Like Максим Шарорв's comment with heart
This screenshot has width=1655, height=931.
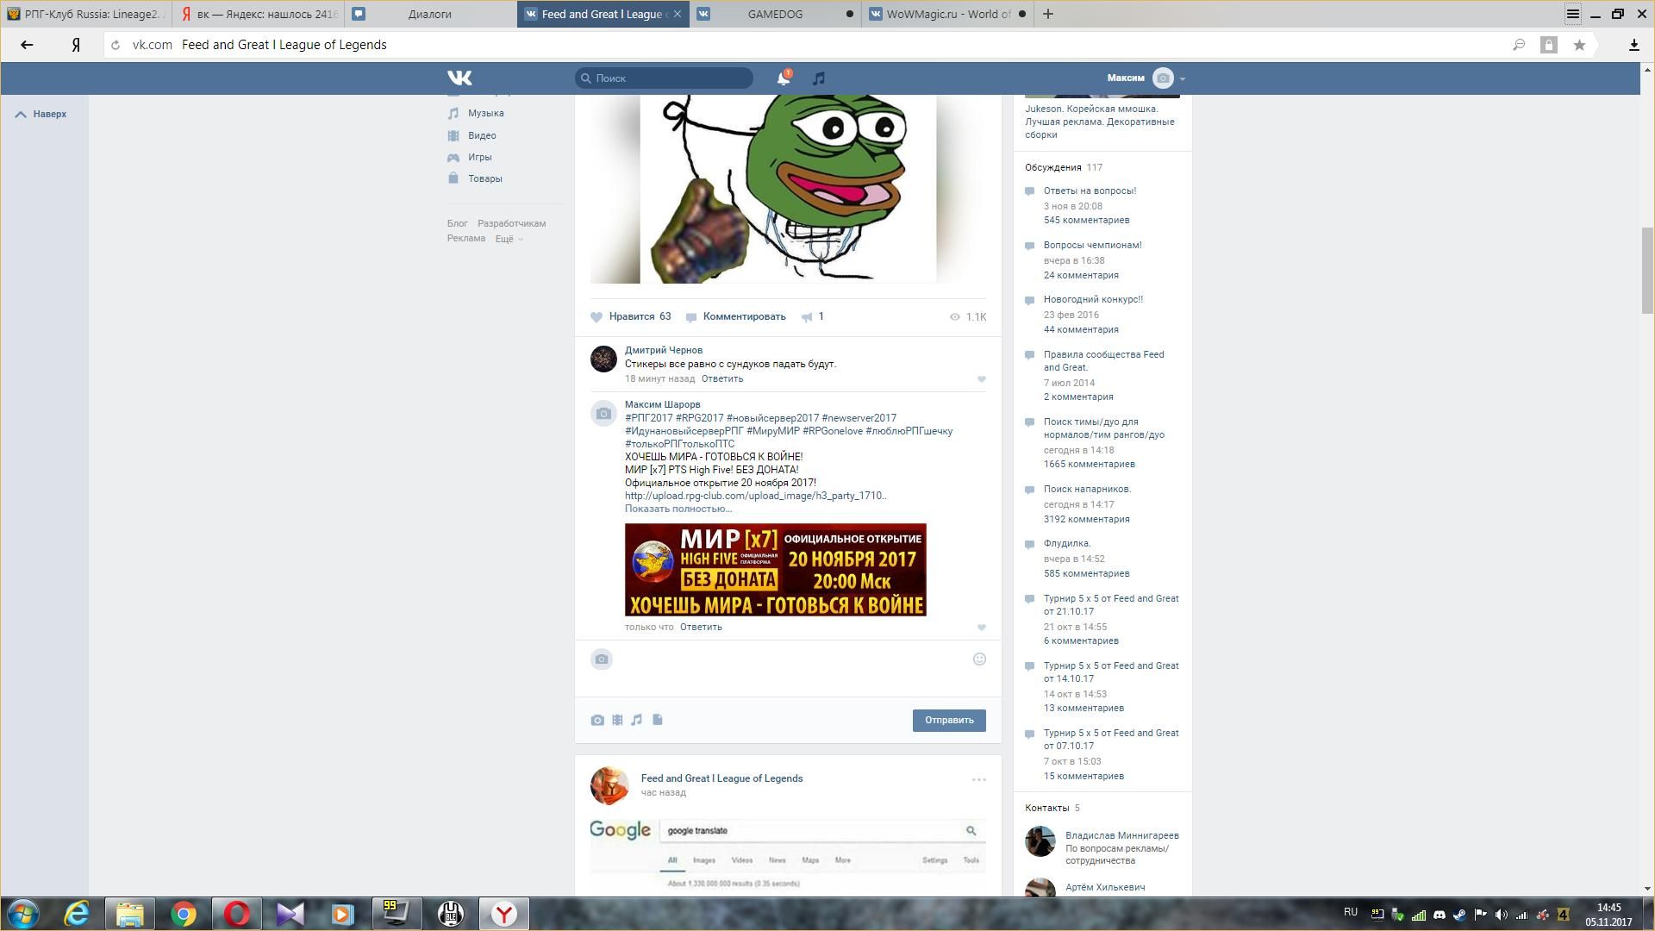click(x=981, y=628)
